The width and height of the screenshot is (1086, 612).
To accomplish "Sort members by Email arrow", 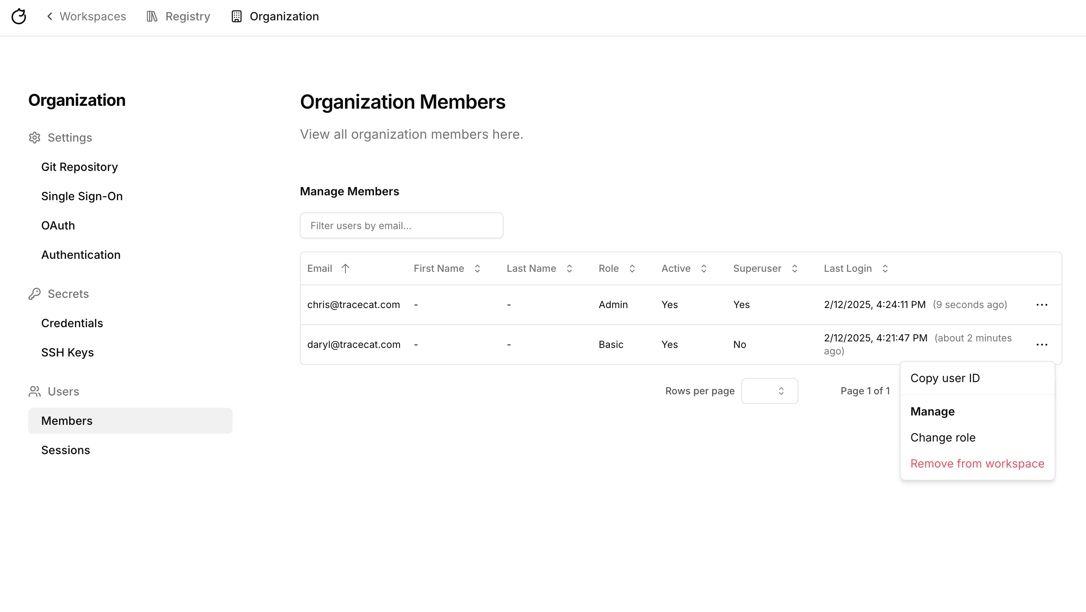I will 345,269.
